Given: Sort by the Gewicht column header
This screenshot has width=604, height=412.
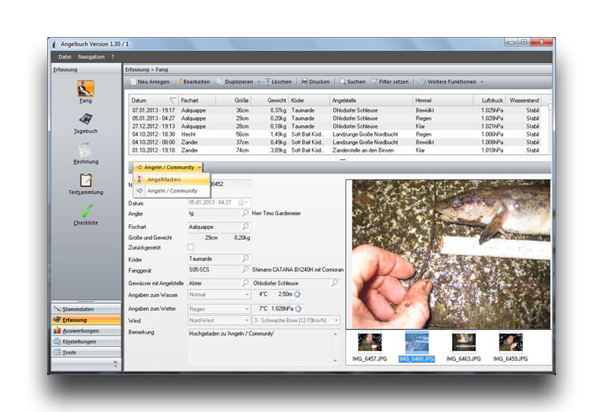Looking at the screenshot, I should coord(270,100).
